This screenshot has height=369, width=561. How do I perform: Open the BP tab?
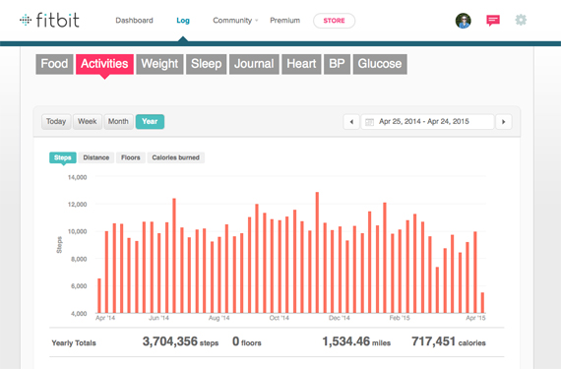tap(337, 64)
